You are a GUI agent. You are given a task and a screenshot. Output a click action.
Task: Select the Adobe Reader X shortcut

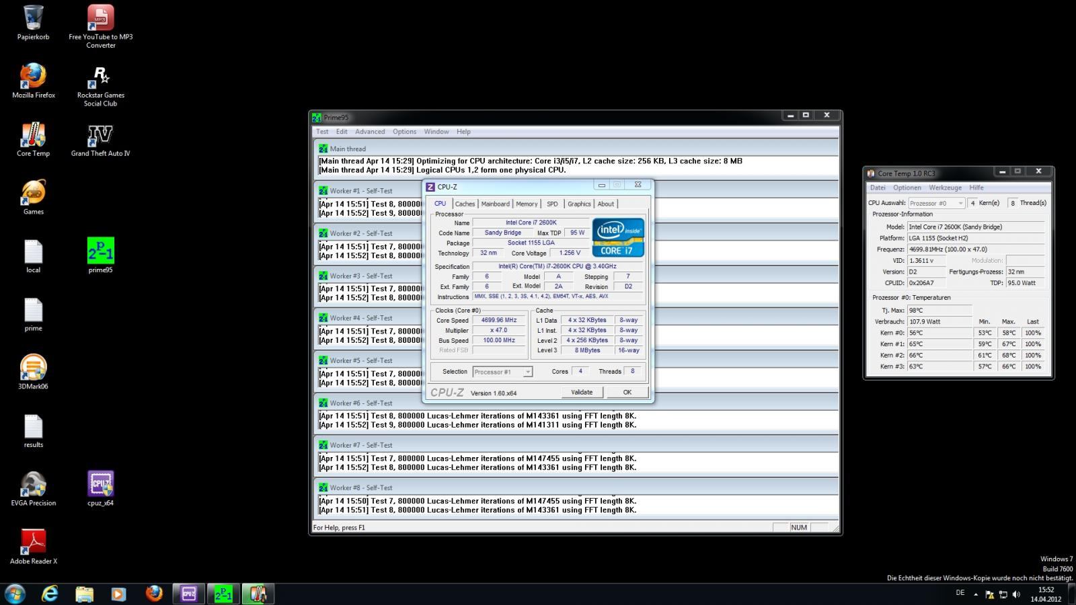33,547
